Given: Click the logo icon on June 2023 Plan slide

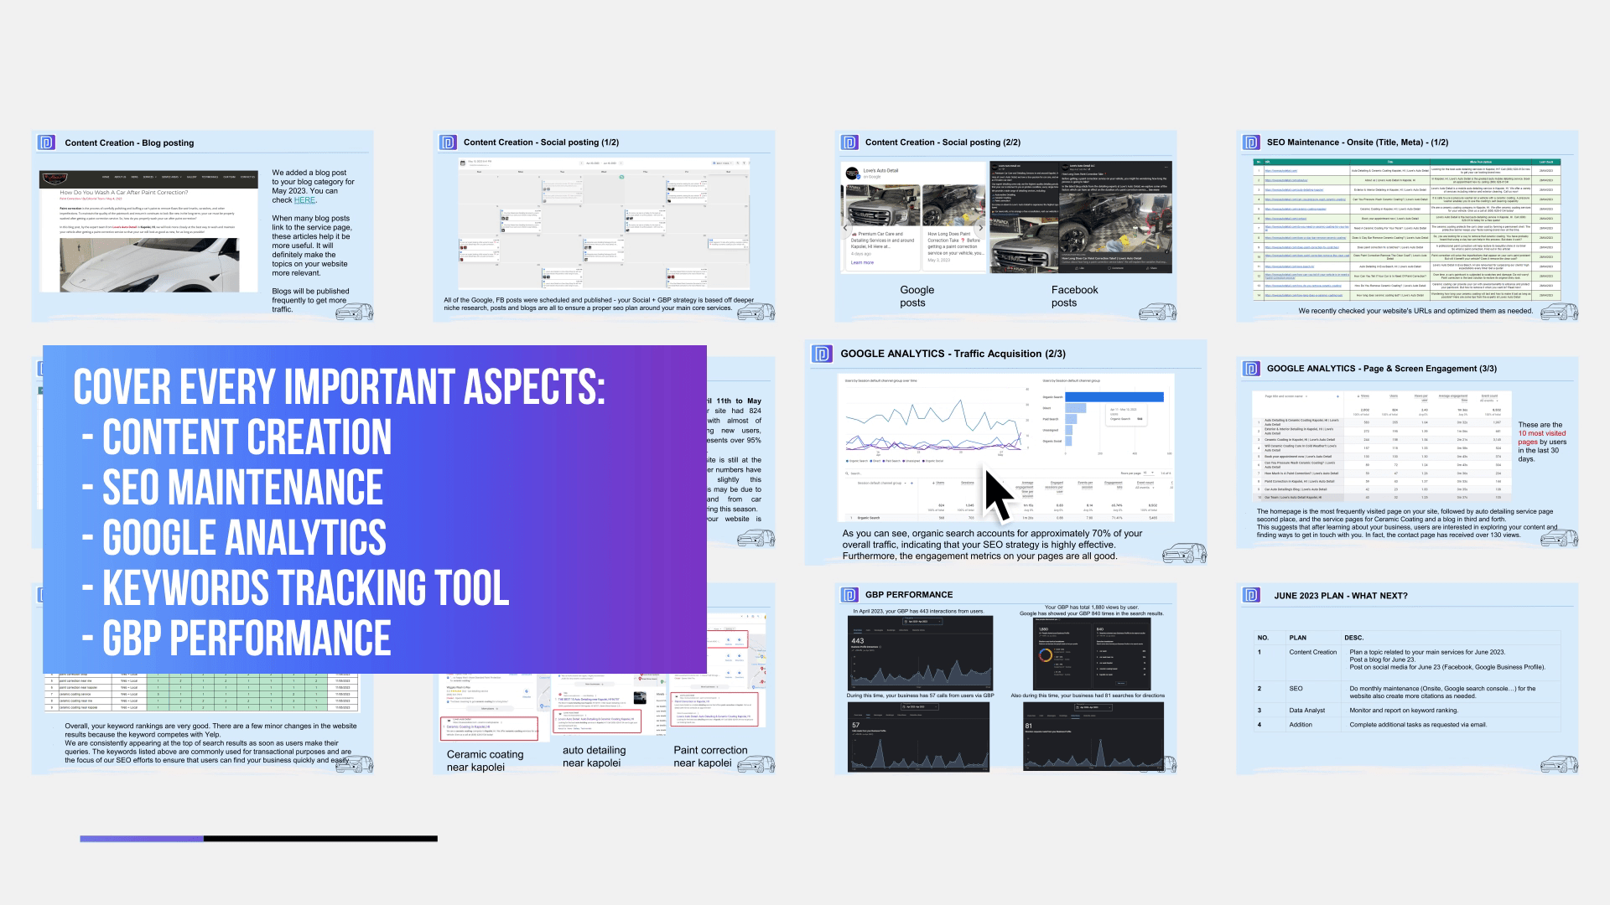Looking at the screenshot, I should pyautogui.click(x=1251, y=596).
